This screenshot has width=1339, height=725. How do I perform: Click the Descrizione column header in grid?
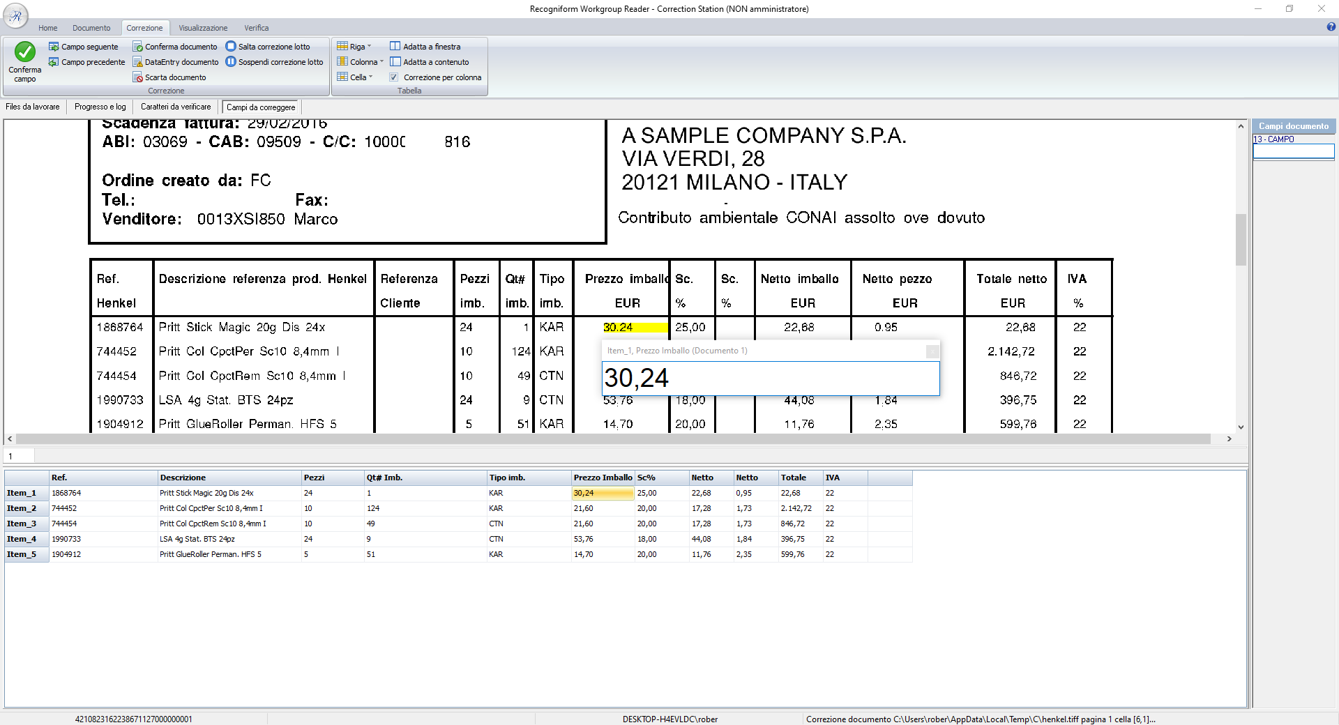(x=229, y=478)
